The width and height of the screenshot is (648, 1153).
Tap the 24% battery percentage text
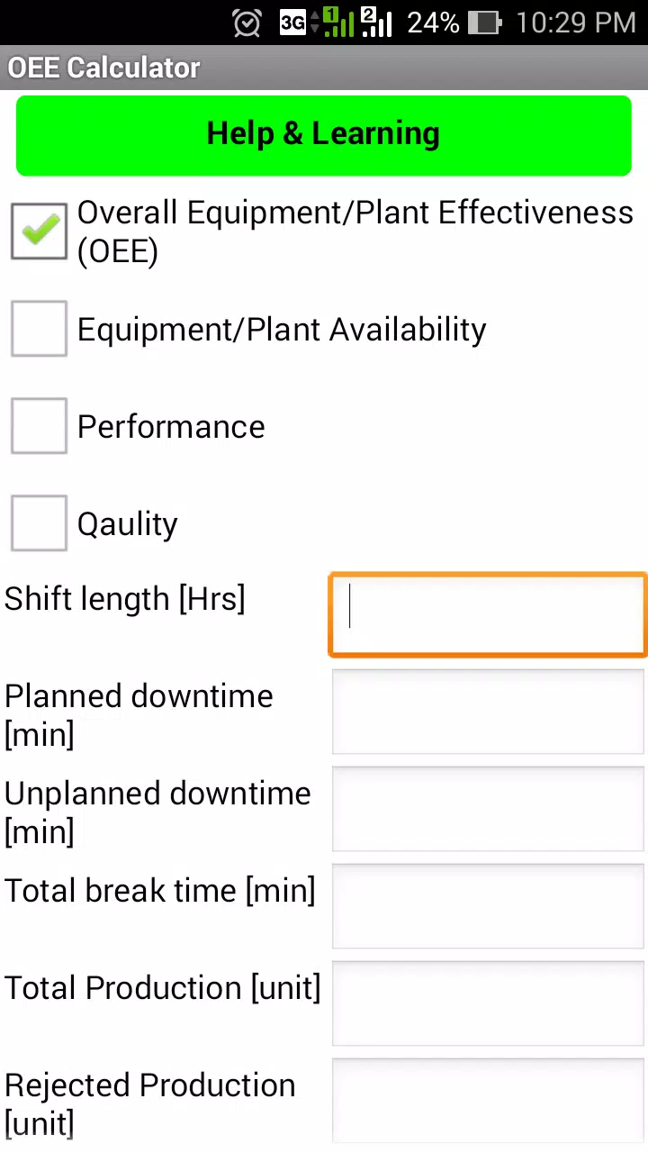(433, 23)
